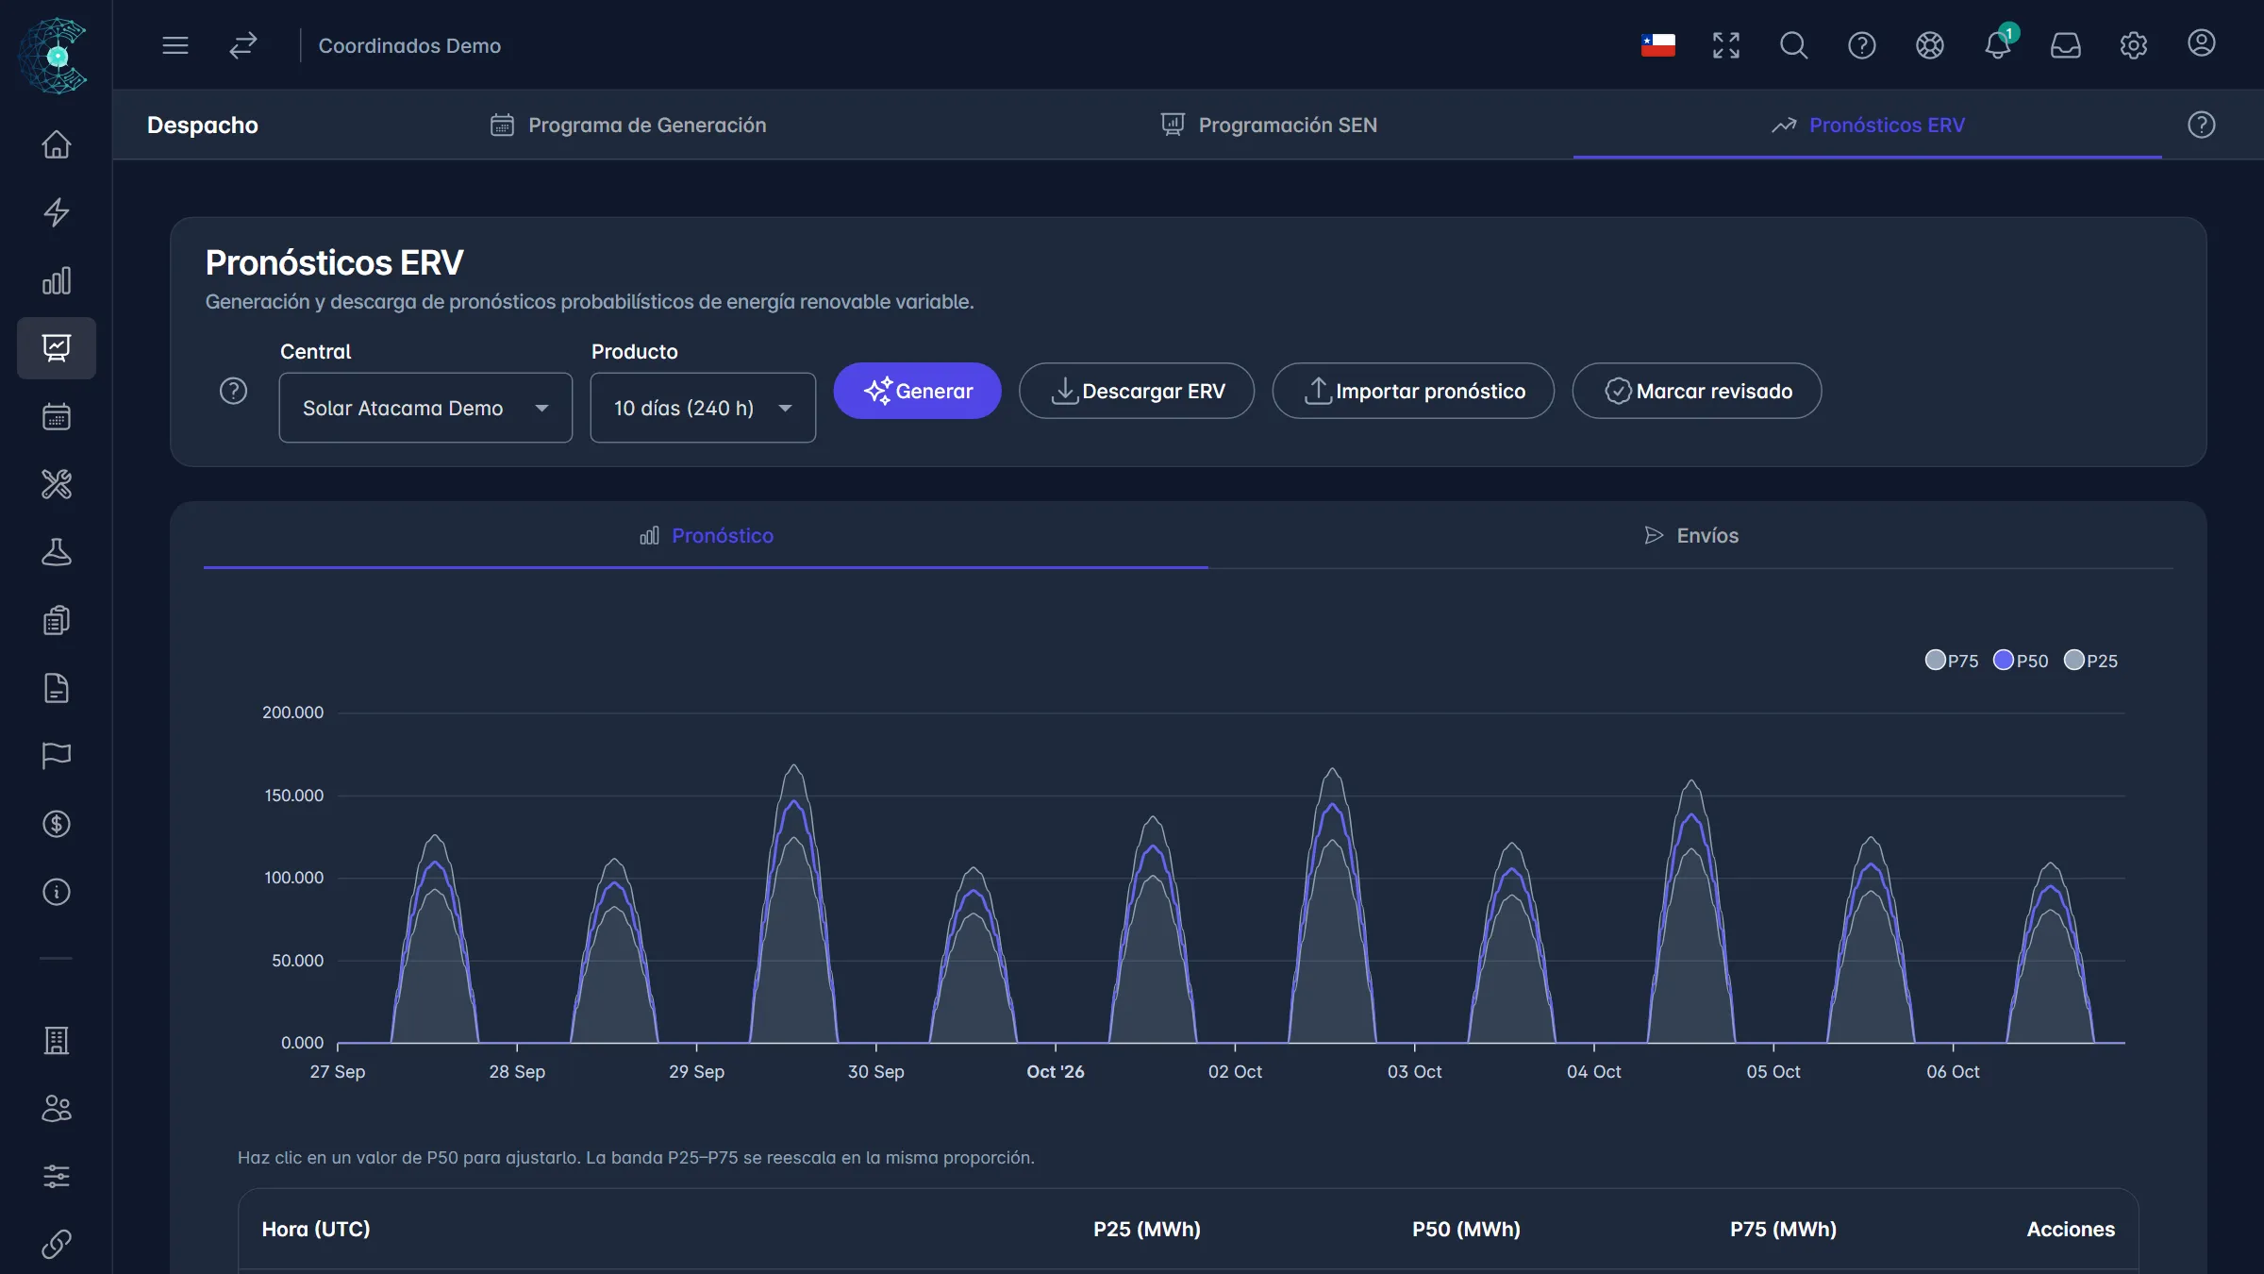Open settings gear icon in header
This screenshot has width=2264, height=1274.
coord(2133,45)
